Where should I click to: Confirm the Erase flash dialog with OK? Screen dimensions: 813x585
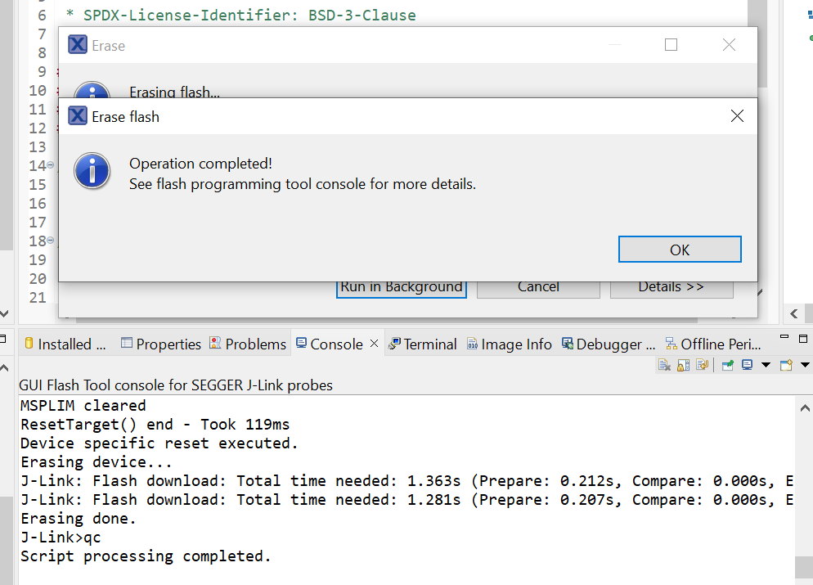click(680, 249)
